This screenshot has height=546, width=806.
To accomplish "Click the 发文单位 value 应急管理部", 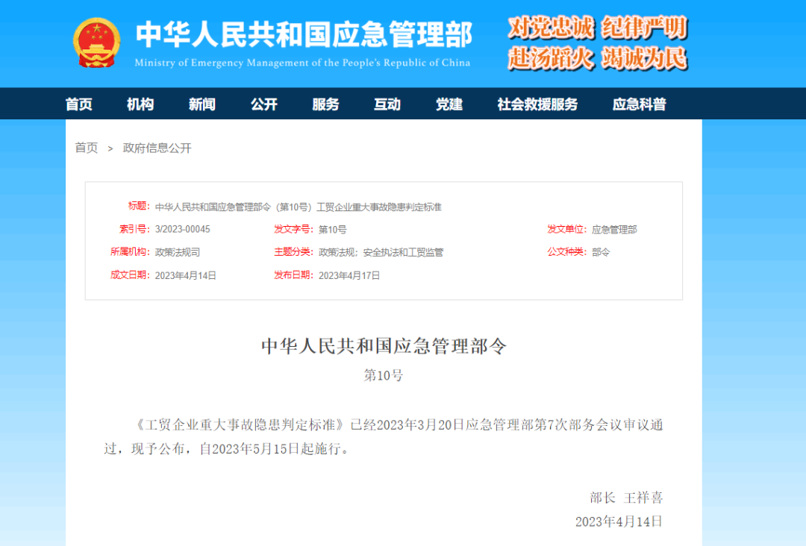I will [x=614, y=230].
